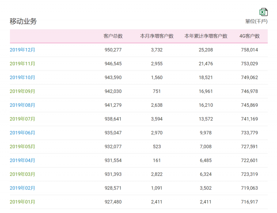Click the December total value 950,277
Viewport: 277px width, 213px height.
coord(113,50)
